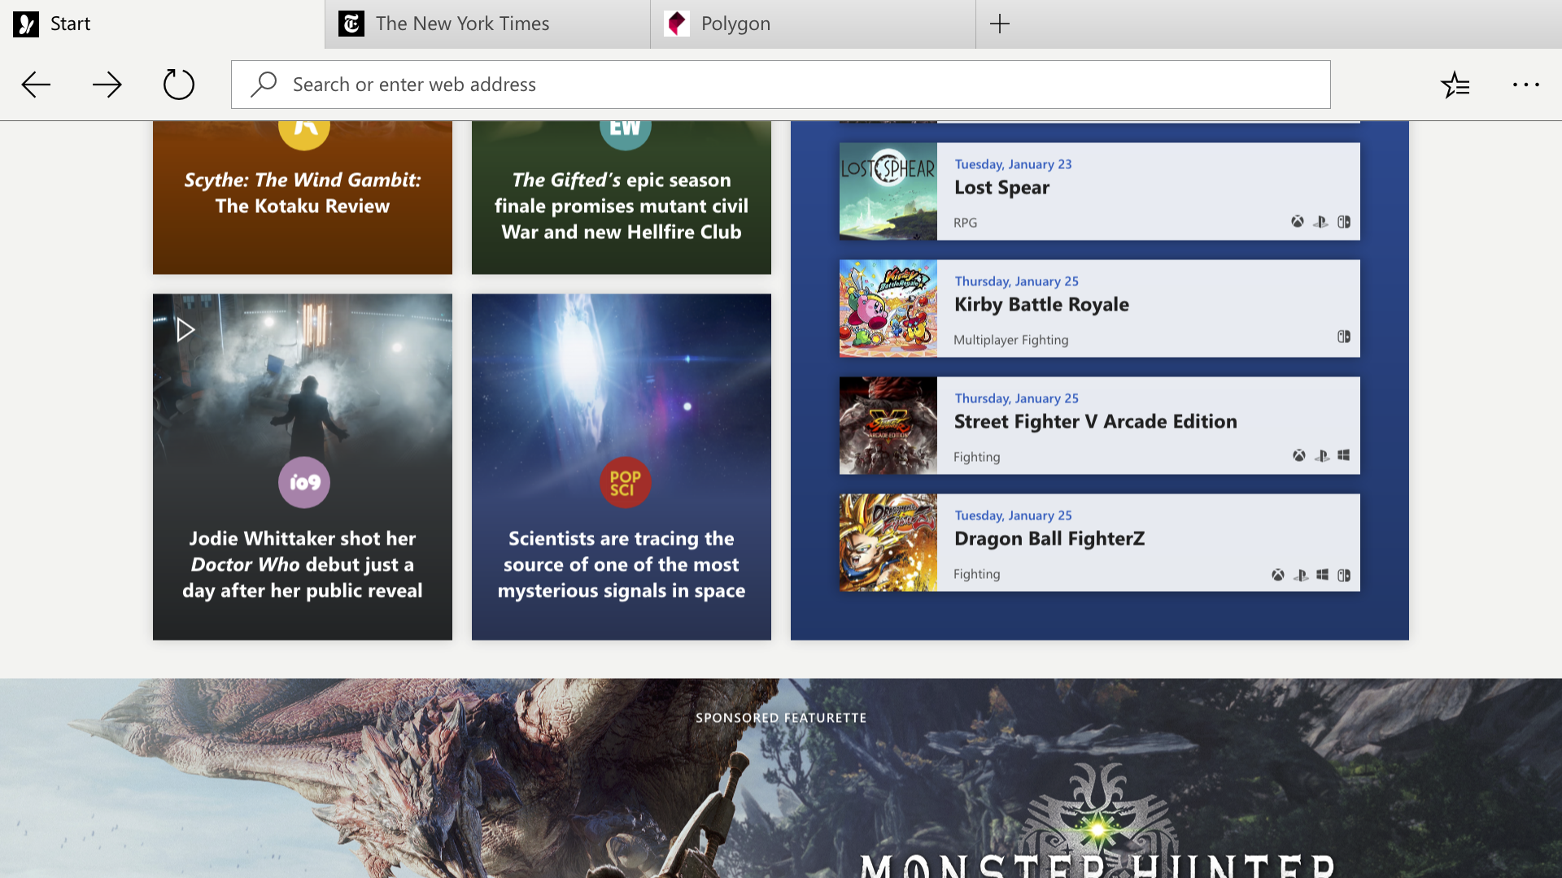Open the Lost Spear game title
The height and width of the screenshot is (878, 1562).
[1001, 188]
